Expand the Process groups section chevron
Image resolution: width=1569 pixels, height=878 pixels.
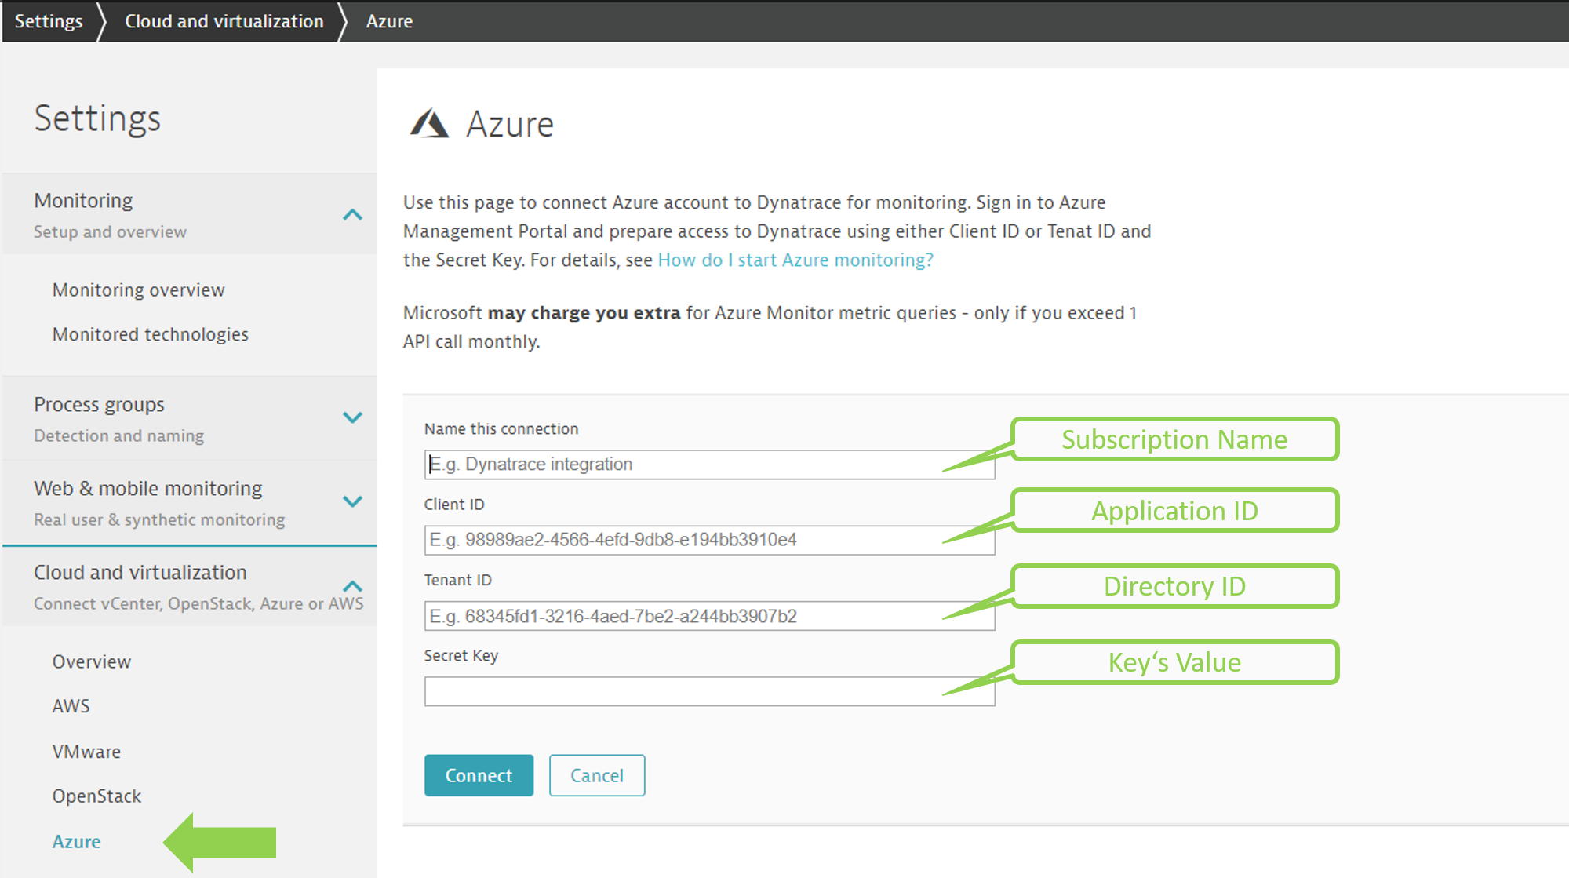coord(353,417)
